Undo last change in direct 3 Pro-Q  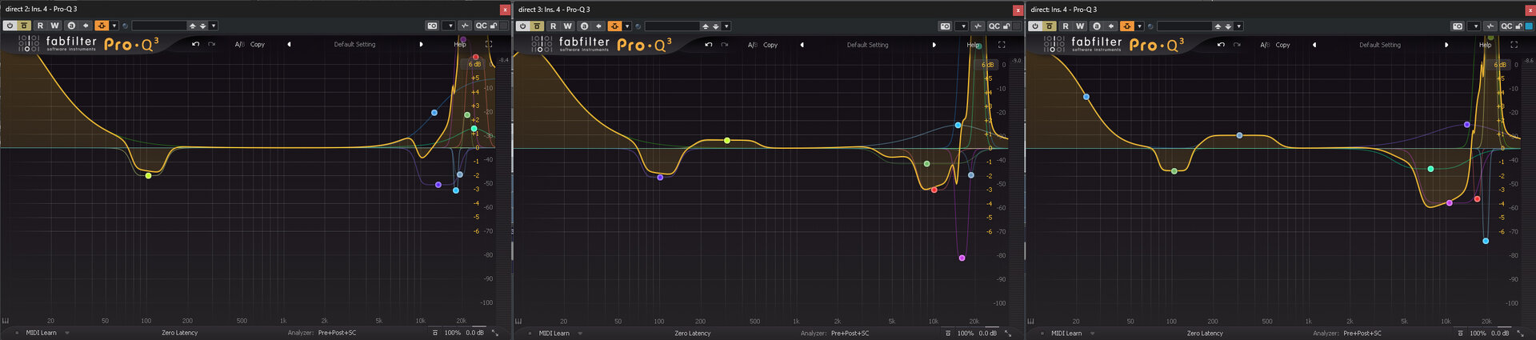click(708, 45)
